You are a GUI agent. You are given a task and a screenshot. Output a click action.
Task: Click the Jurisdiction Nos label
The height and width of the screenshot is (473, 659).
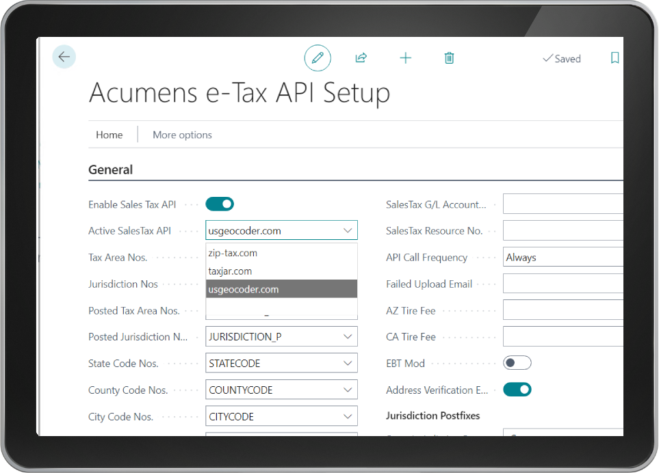click(x=123, y=284)
